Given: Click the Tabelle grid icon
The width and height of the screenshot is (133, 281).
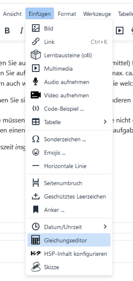Looking at the screenshot, I should 36,122.
